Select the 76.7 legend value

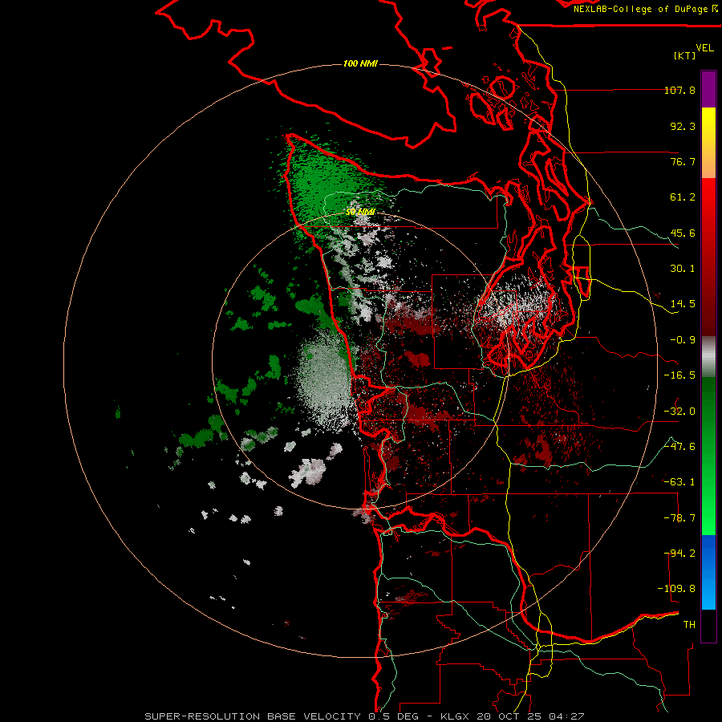683,161
